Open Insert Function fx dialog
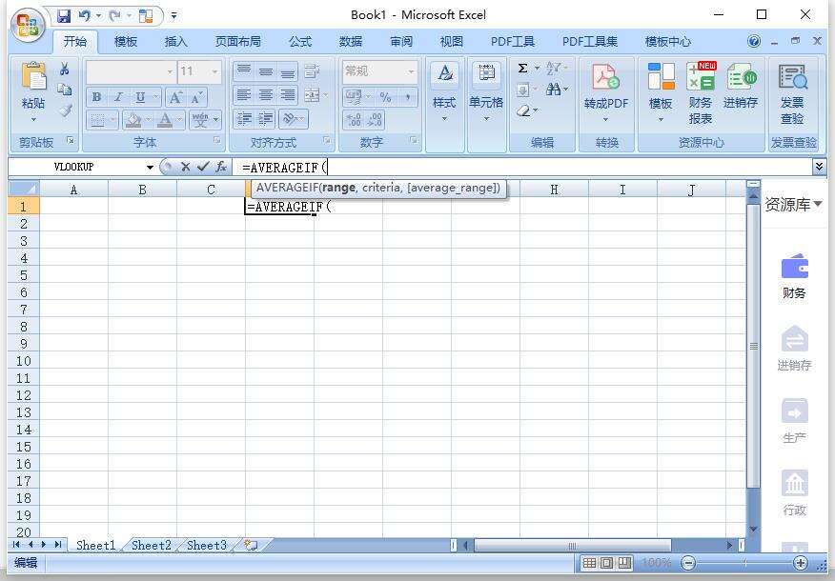 221,167
